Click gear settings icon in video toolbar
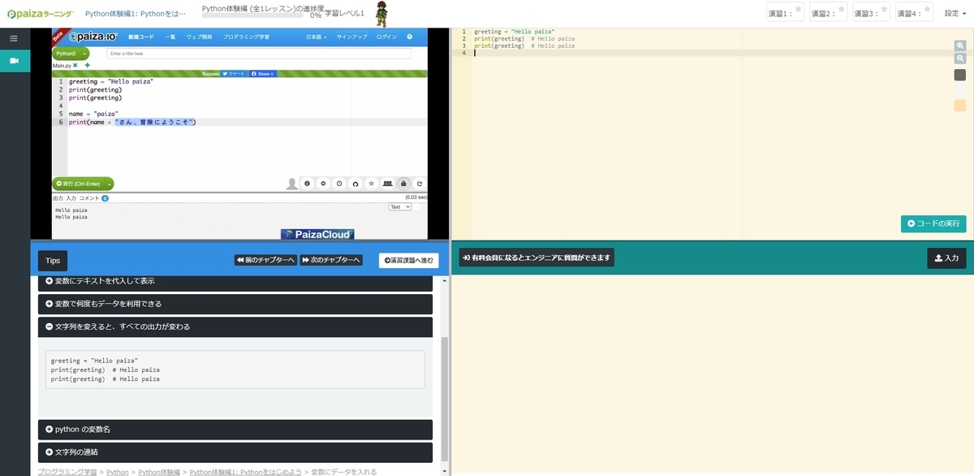 (323, 184)
